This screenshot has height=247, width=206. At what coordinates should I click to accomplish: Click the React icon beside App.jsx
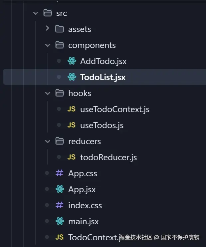tap(60, 189)
